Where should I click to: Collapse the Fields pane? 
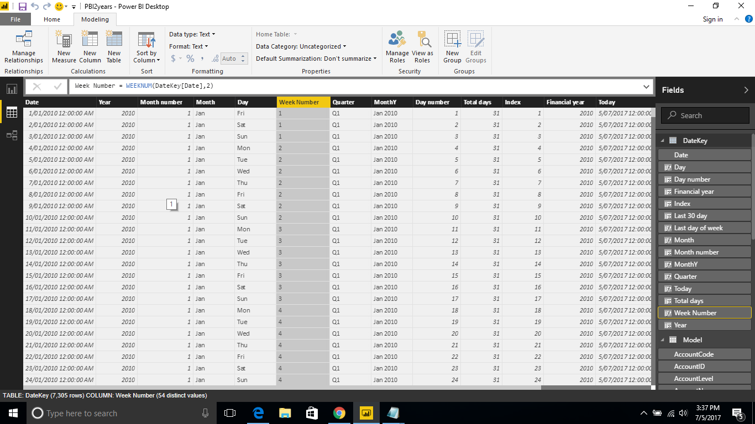coord(746,90)
